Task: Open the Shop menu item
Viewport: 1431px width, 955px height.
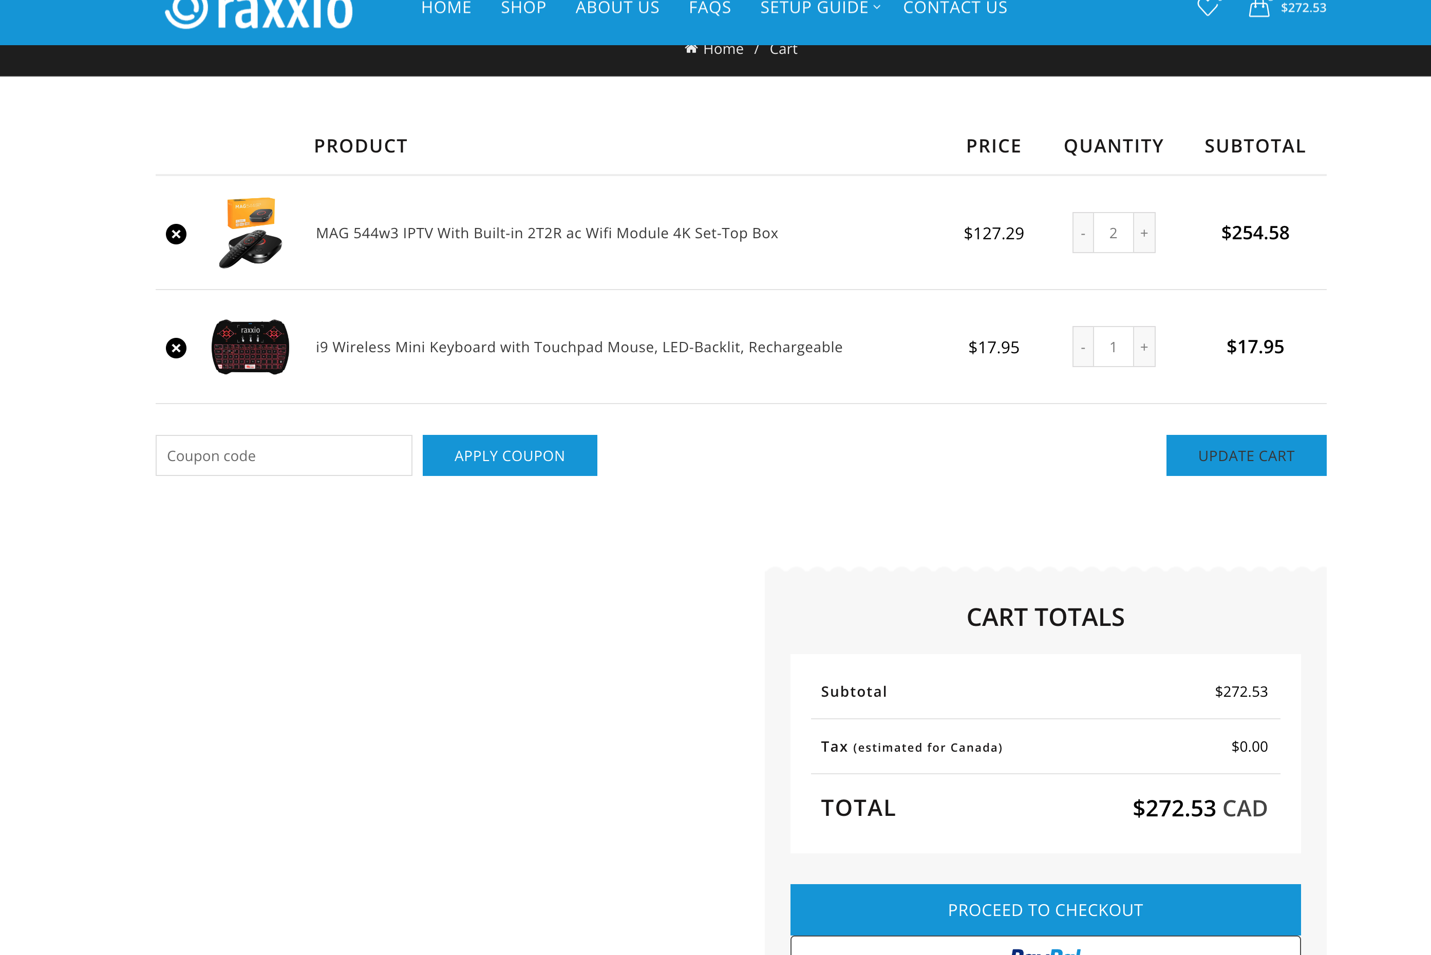Action: click(x=523, y=8)
